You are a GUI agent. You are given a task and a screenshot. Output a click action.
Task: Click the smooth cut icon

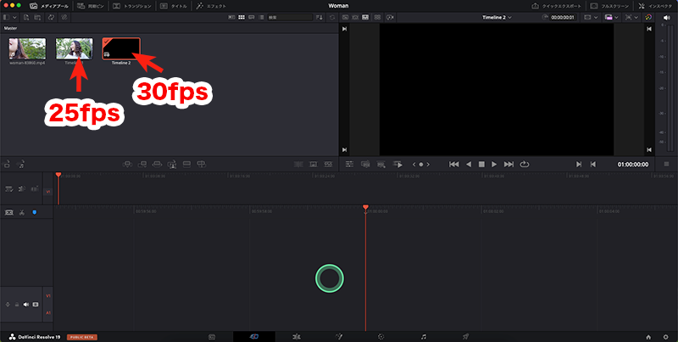328,164
